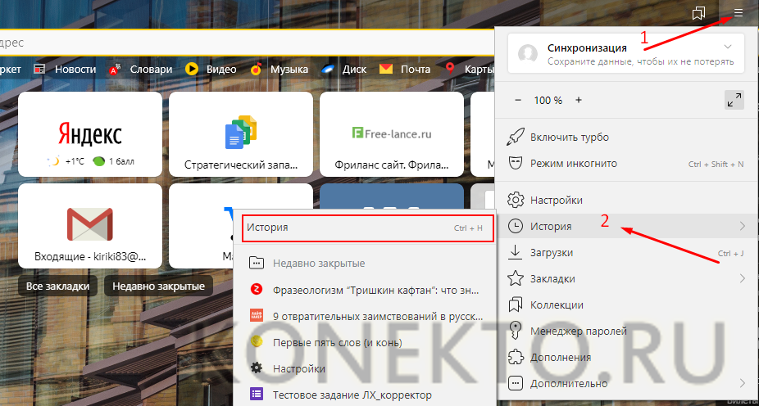Expand the Закладки submenu arrow
Image resolution: width=759 pixels, height=406 pixels.
click(x=743, y=278)
